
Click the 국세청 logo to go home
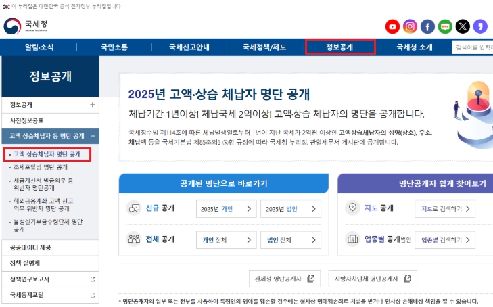pos(27,26)
